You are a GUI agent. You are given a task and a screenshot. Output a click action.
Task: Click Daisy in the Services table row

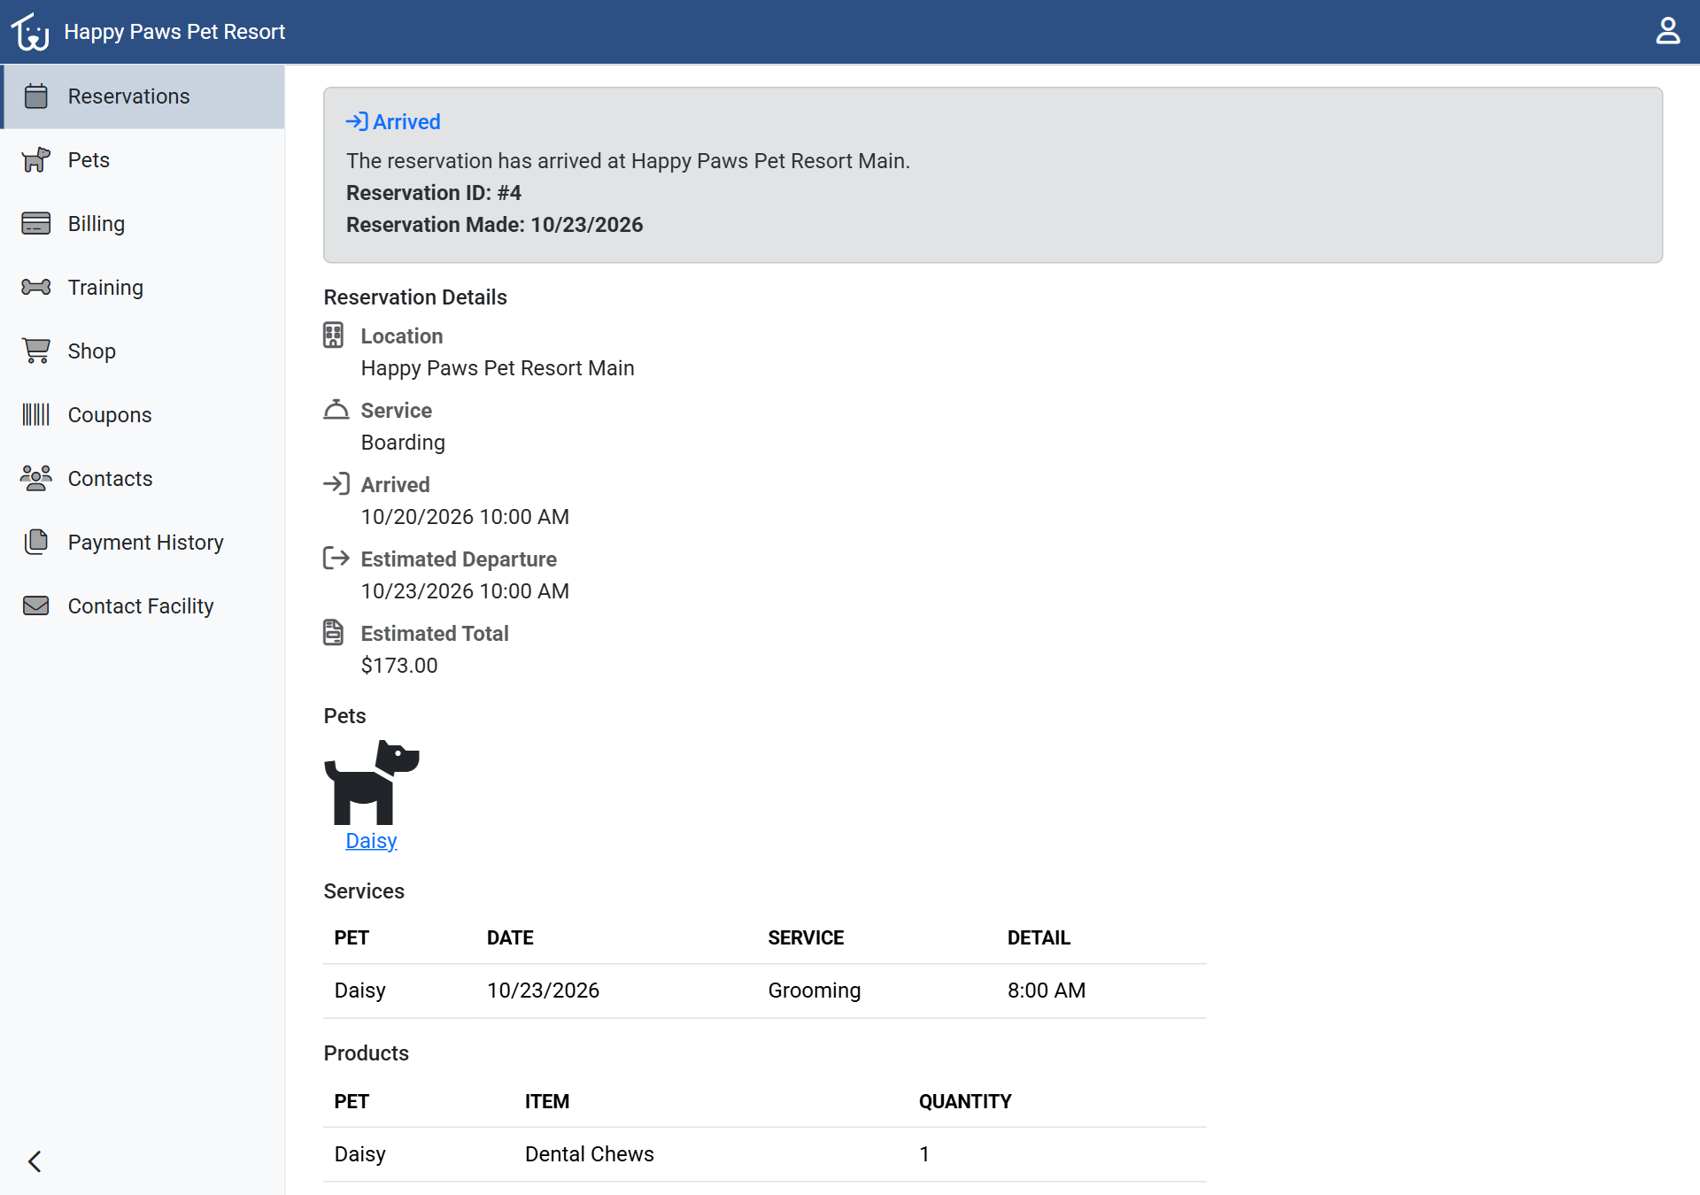(359, 991)
